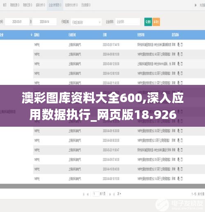The height and width of the screenshot is (212, 205).
Task: Click the green search button
Action: tap(148, 22)
